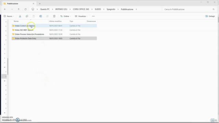Switch to large icons view in status bar
Viewport: 219px width, 123px height.
pyautogui.click(x=216, y=120)
